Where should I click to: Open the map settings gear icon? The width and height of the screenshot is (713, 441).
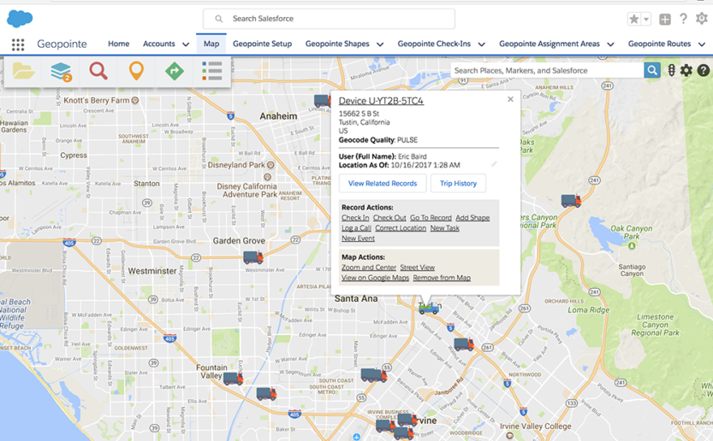click(686, 70)
